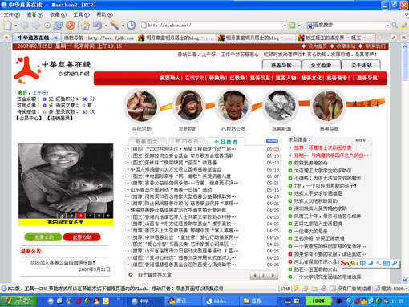Open the address bar URL dropdown
This screenshot has width=409, height=307.
(x=285, y=26)
